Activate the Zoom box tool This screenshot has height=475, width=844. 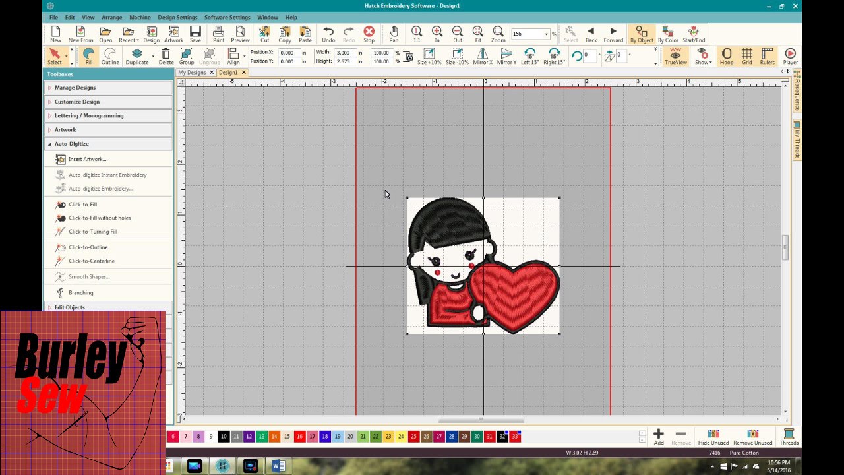[498, 34]
